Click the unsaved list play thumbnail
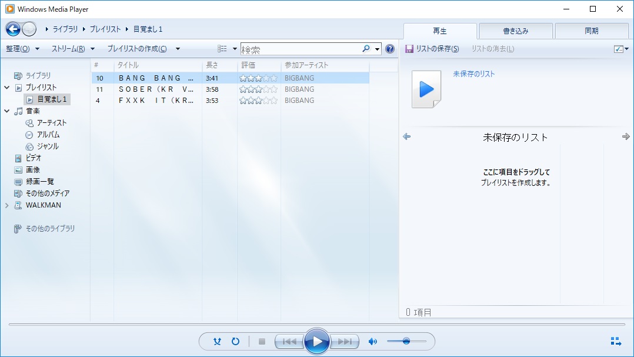Viewport: 634px width, 357px height. point(426,89)
